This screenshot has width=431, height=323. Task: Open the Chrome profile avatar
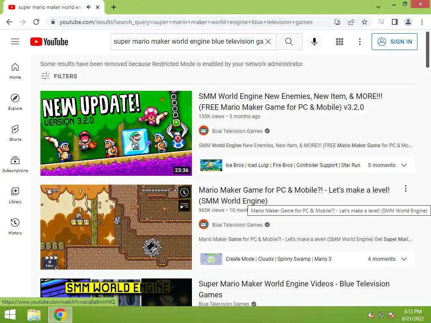[x=408, y=22]
